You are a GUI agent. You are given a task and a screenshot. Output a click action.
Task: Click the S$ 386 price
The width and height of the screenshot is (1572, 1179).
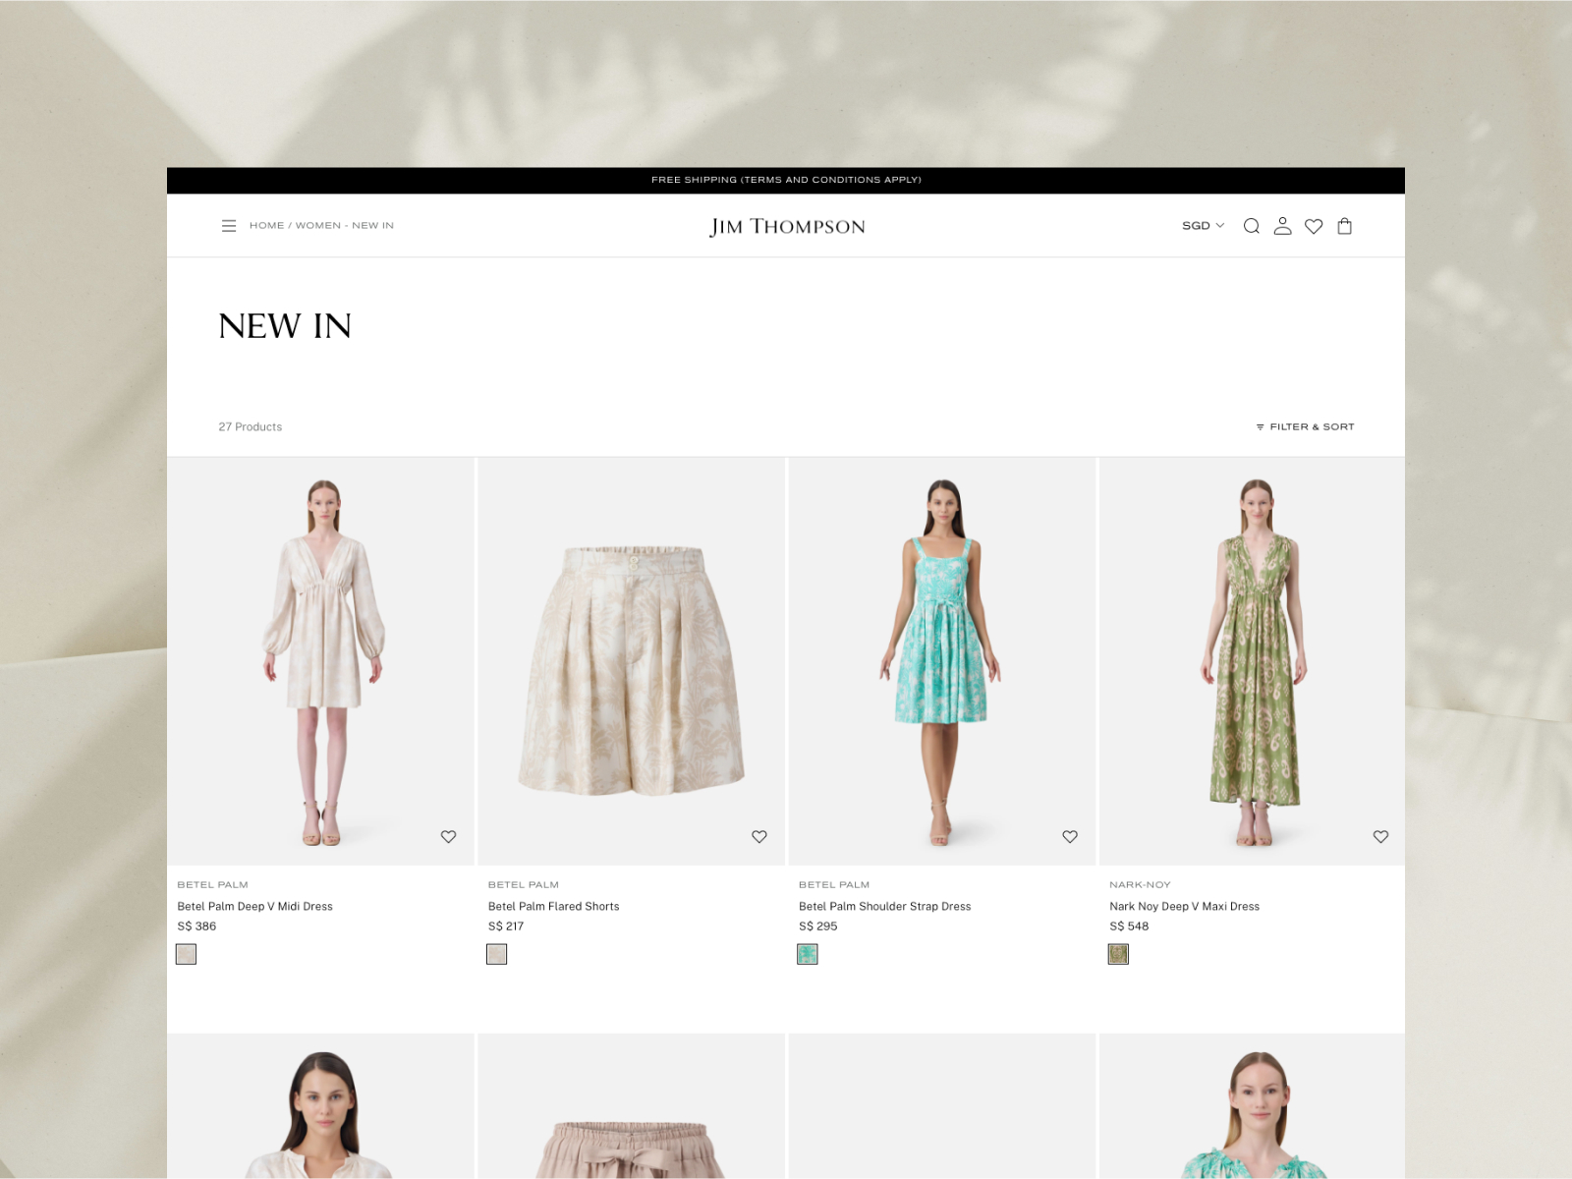point(196,926)
